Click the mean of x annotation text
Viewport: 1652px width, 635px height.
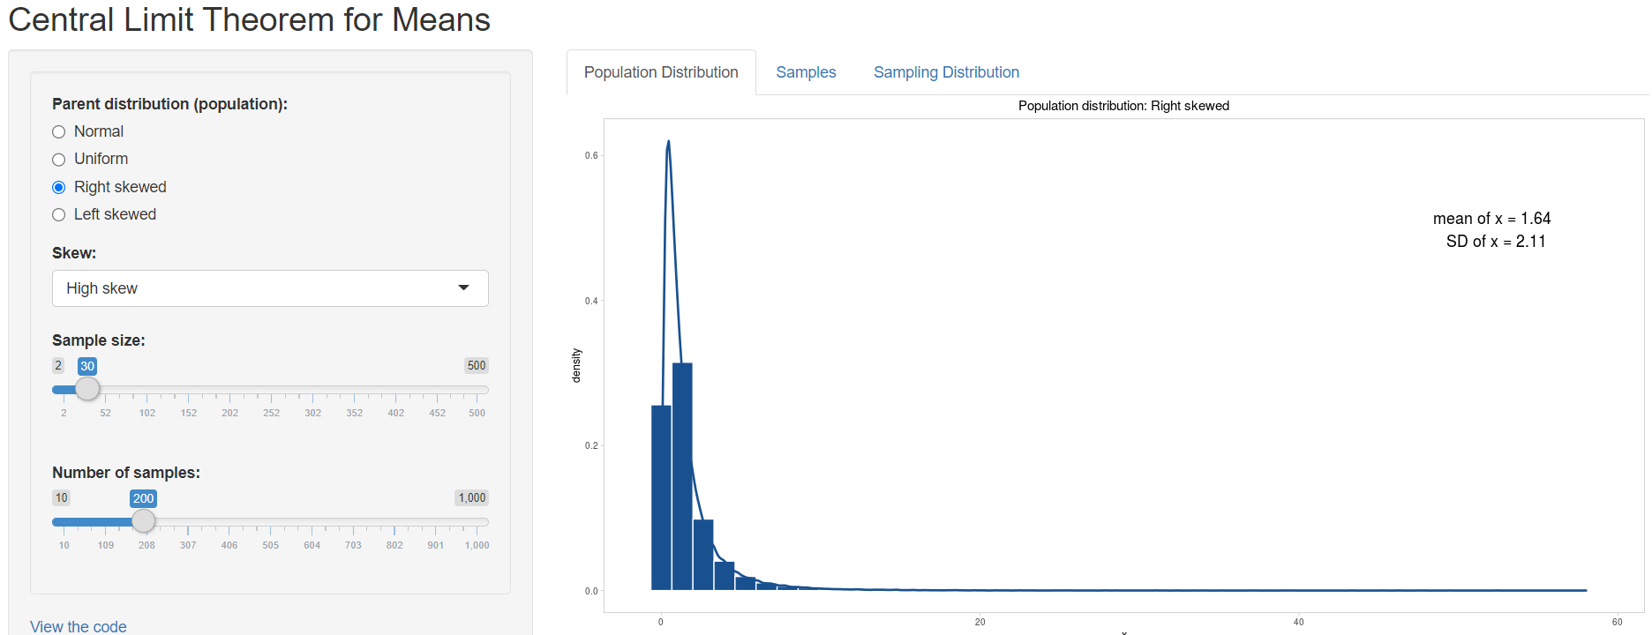point(1491,219)
